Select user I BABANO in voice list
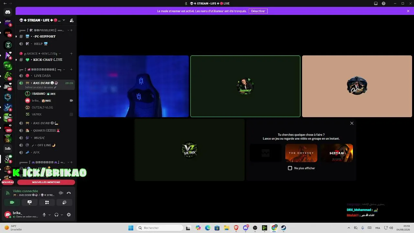 49,94
